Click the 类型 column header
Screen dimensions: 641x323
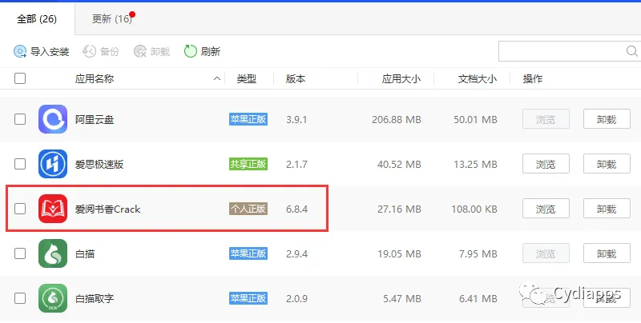[x=247, y=78]
